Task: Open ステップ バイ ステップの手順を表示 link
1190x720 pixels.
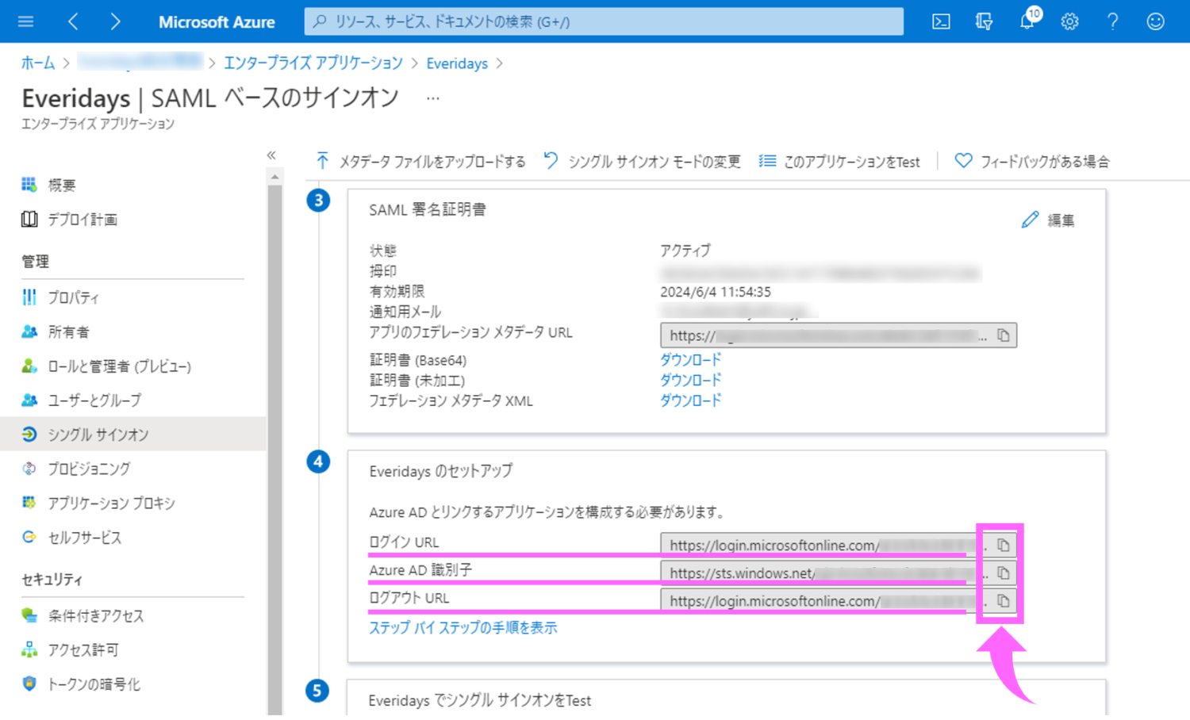Action: (463, 628)
